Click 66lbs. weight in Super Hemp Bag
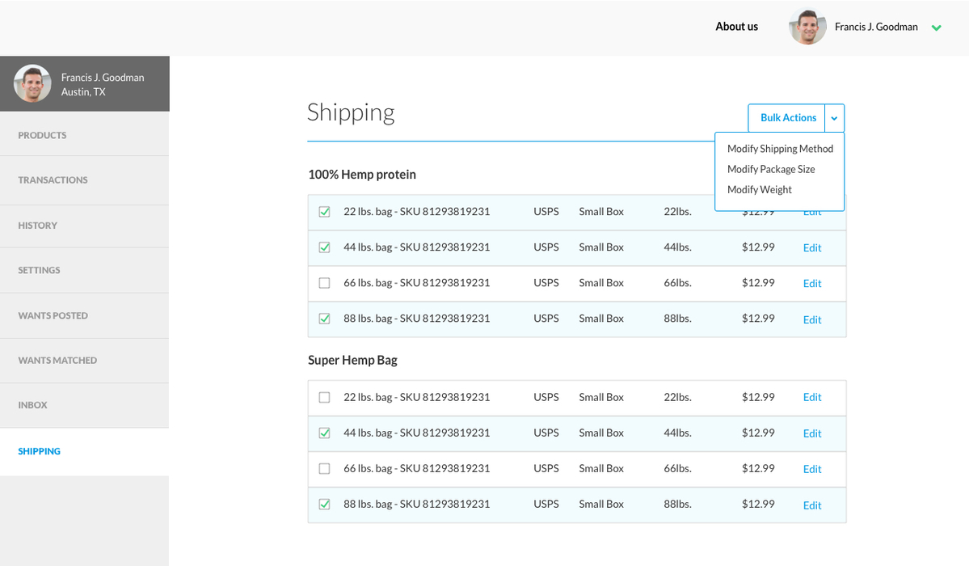The height and width of the screenshot is (566, 969). coord(677,468)
